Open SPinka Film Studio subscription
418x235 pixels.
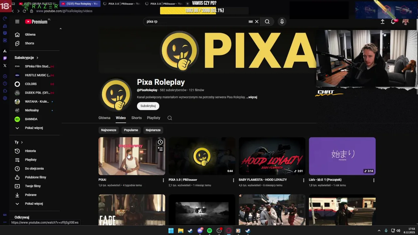(35, 66)
